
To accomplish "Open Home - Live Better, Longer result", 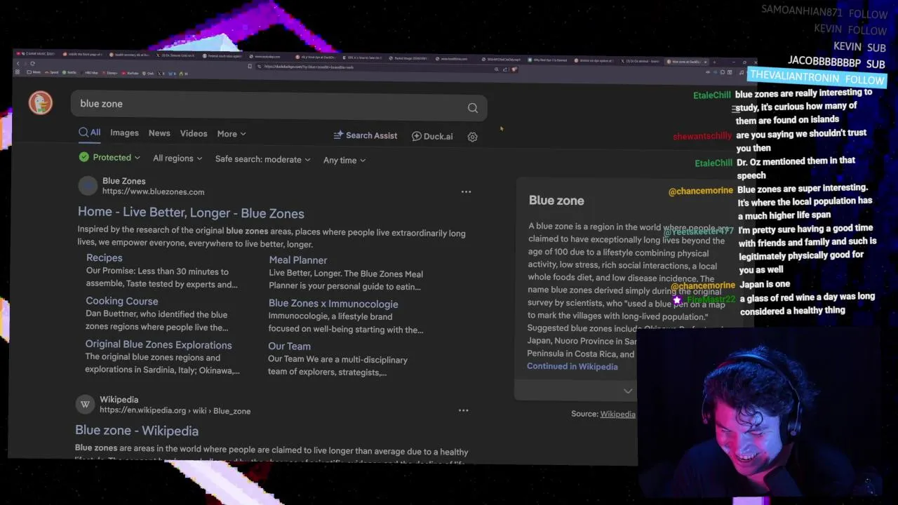I will [191, 213].
